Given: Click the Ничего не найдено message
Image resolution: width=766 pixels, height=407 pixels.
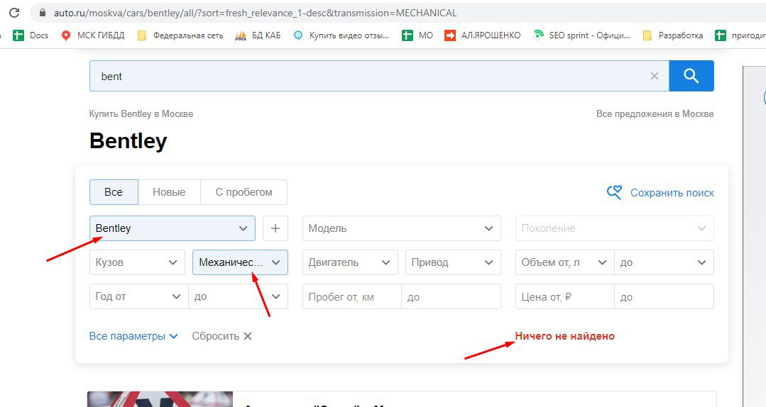Looking at the screenshot, I should (x=564, y=336).
